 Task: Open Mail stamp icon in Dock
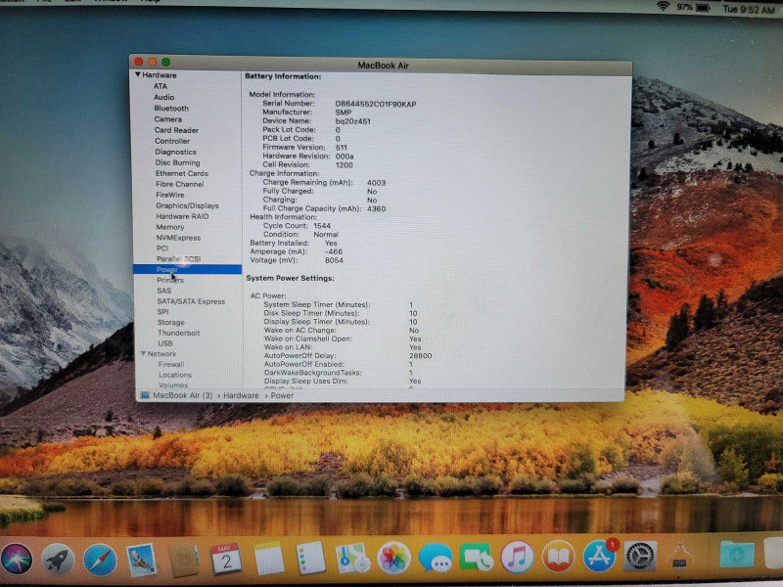tap(141, 560)
